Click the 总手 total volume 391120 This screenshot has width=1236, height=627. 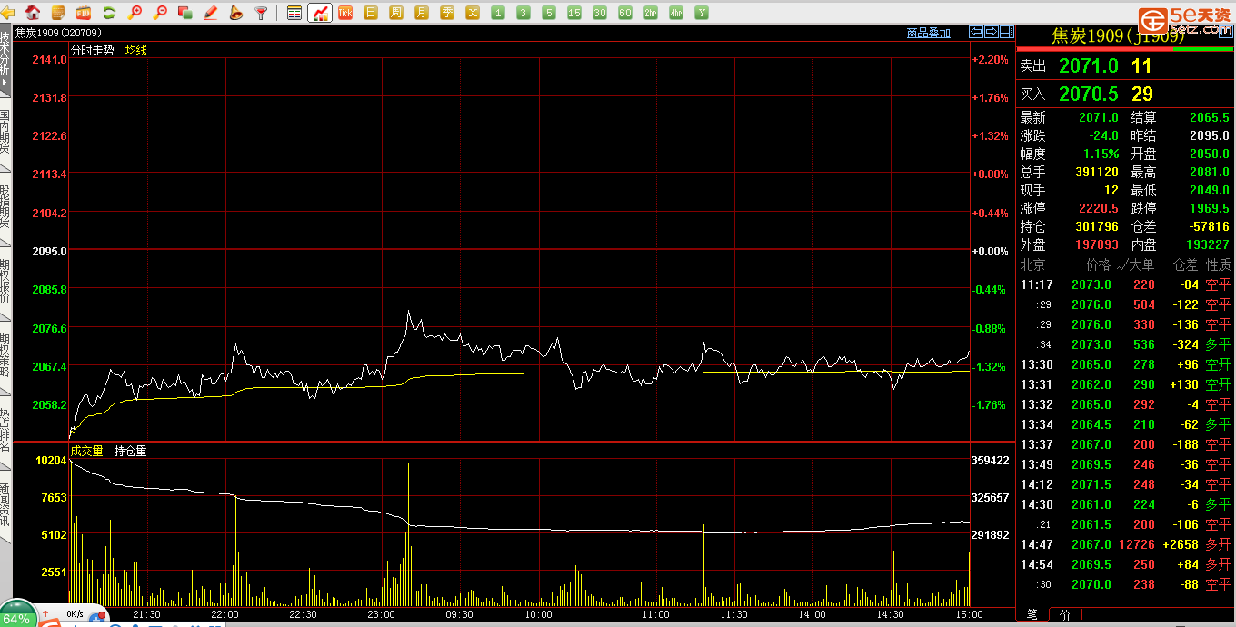(x=1096, y=172)
